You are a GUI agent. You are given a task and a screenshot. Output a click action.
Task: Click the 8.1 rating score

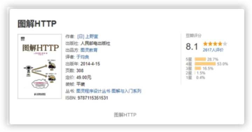192,47
